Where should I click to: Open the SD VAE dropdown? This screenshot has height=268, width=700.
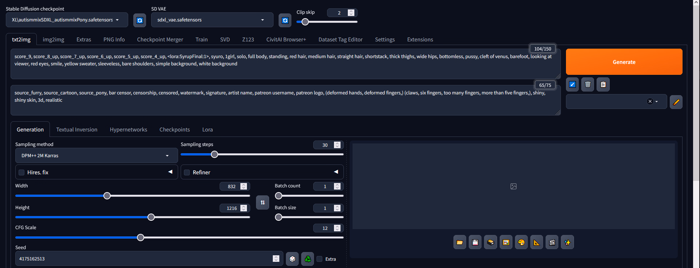(x=212, y=20)
